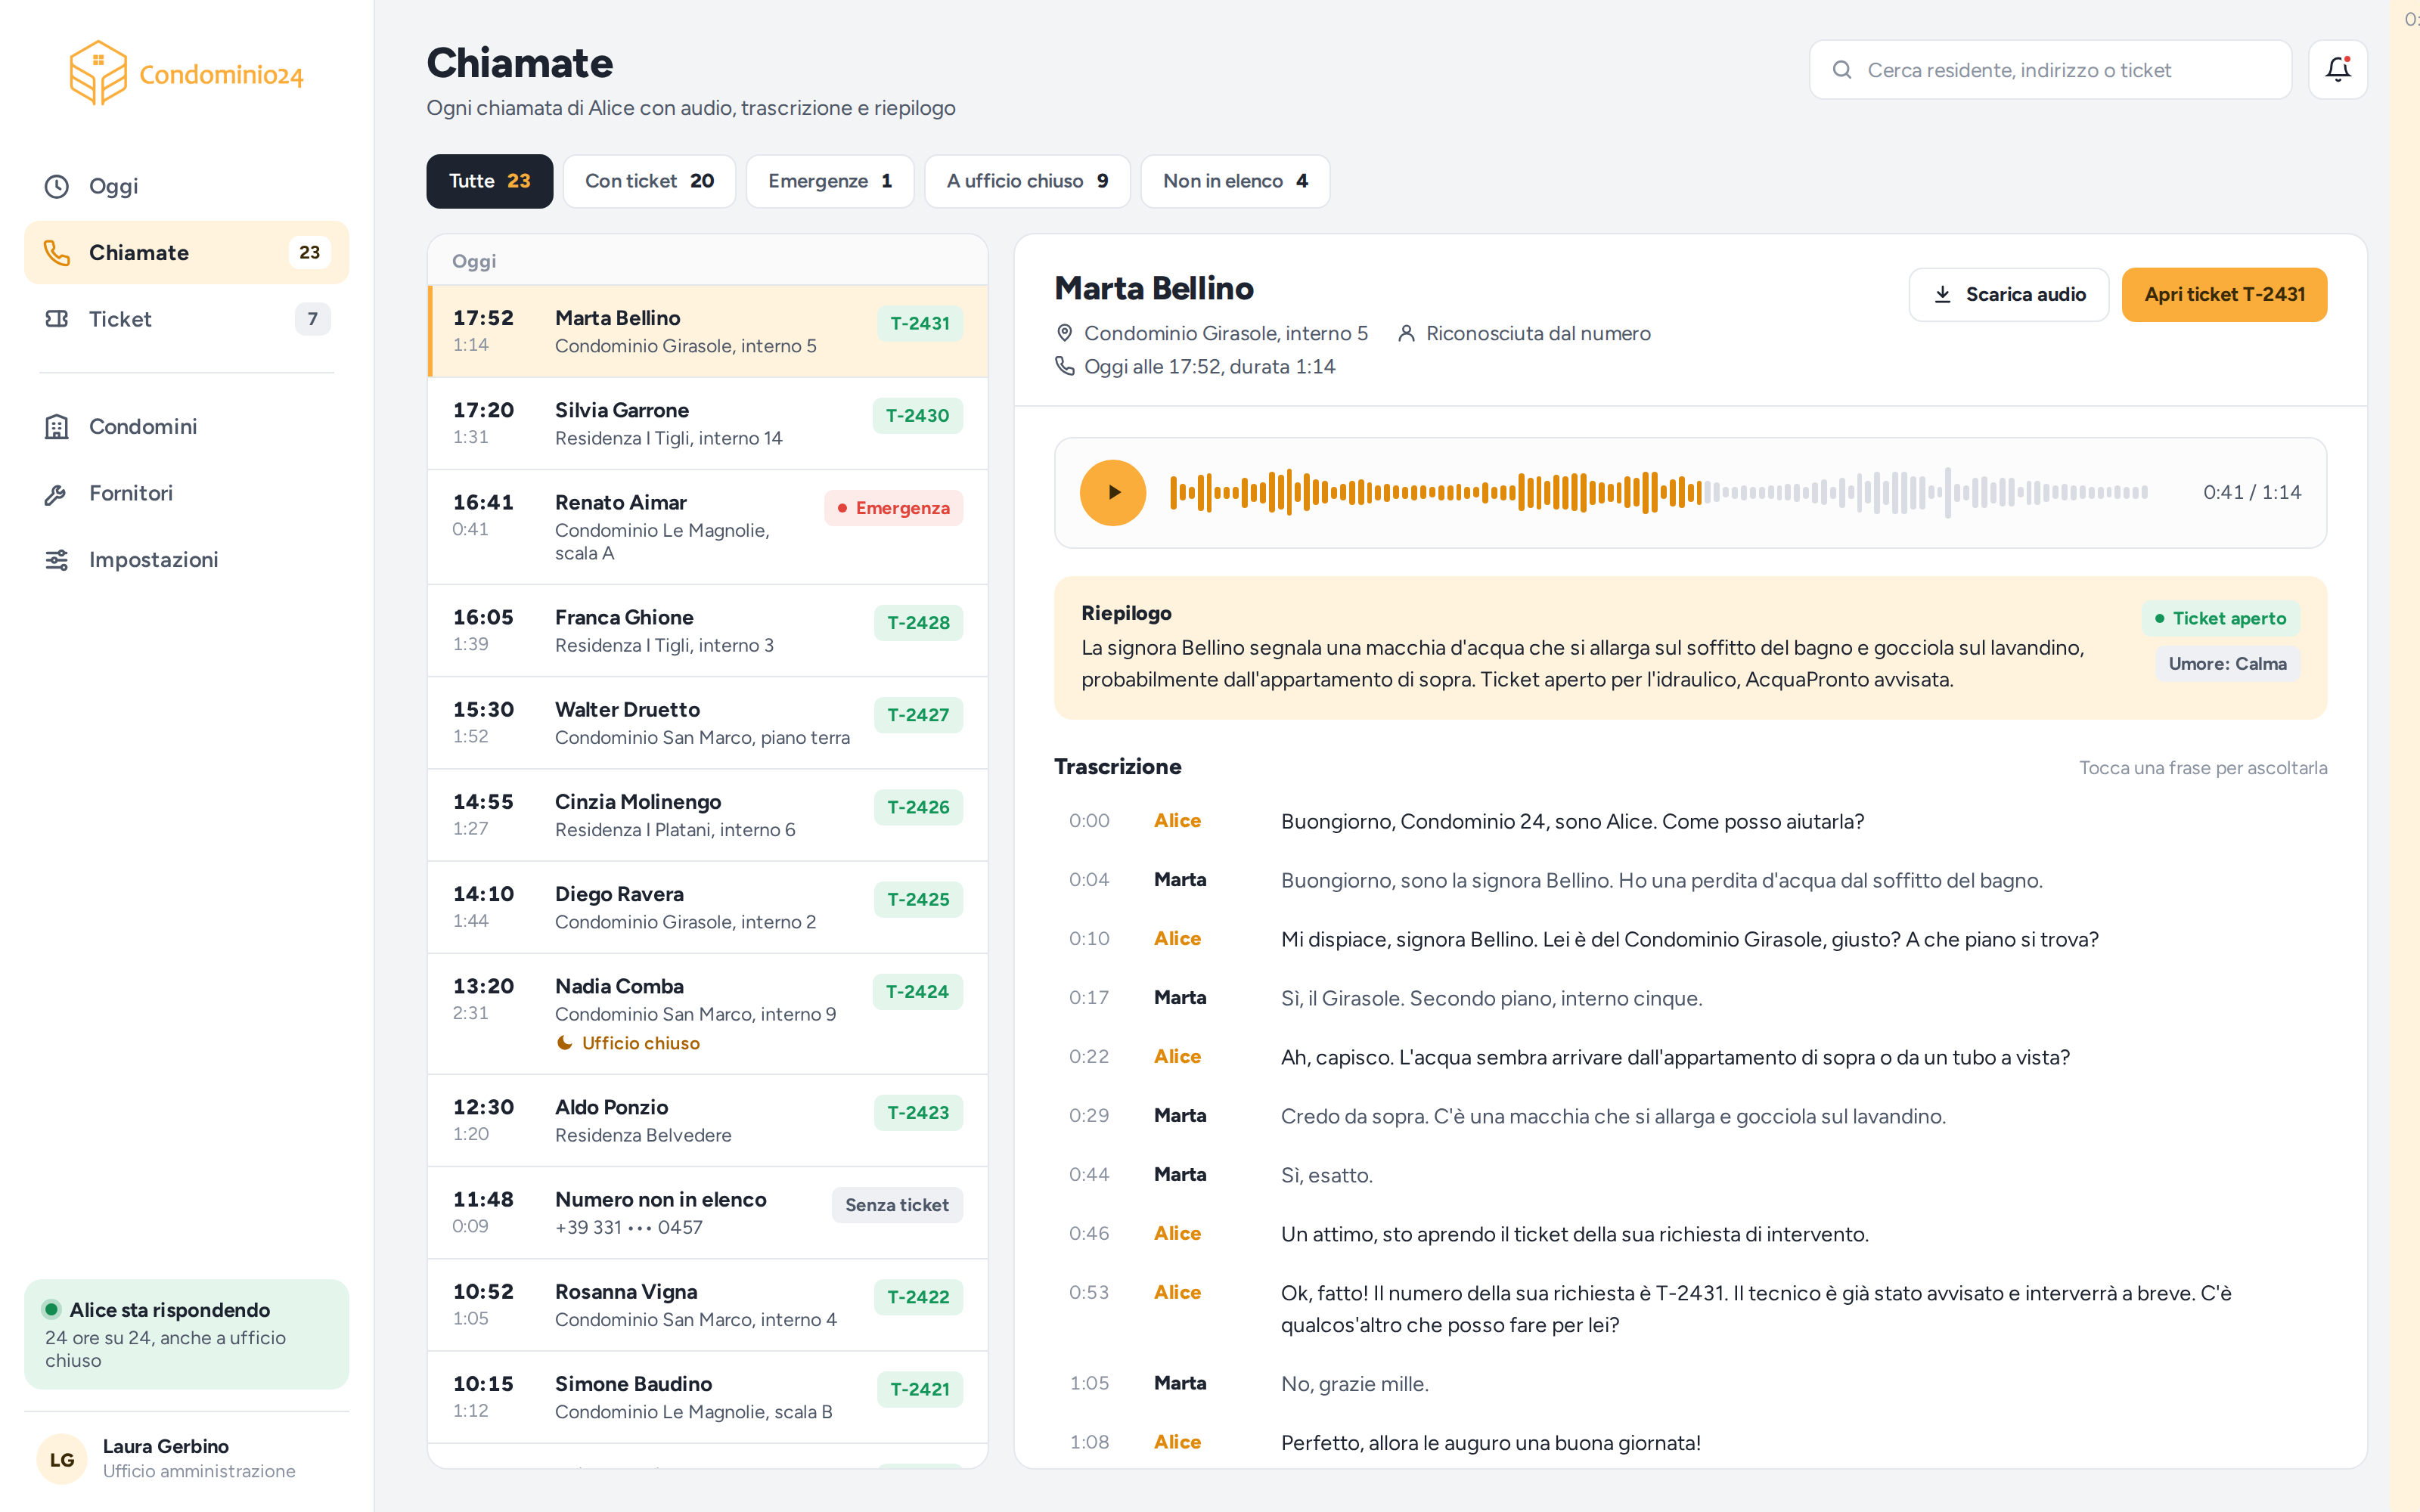
Task: Open the notifications bell
Action: pos(2337,70)
